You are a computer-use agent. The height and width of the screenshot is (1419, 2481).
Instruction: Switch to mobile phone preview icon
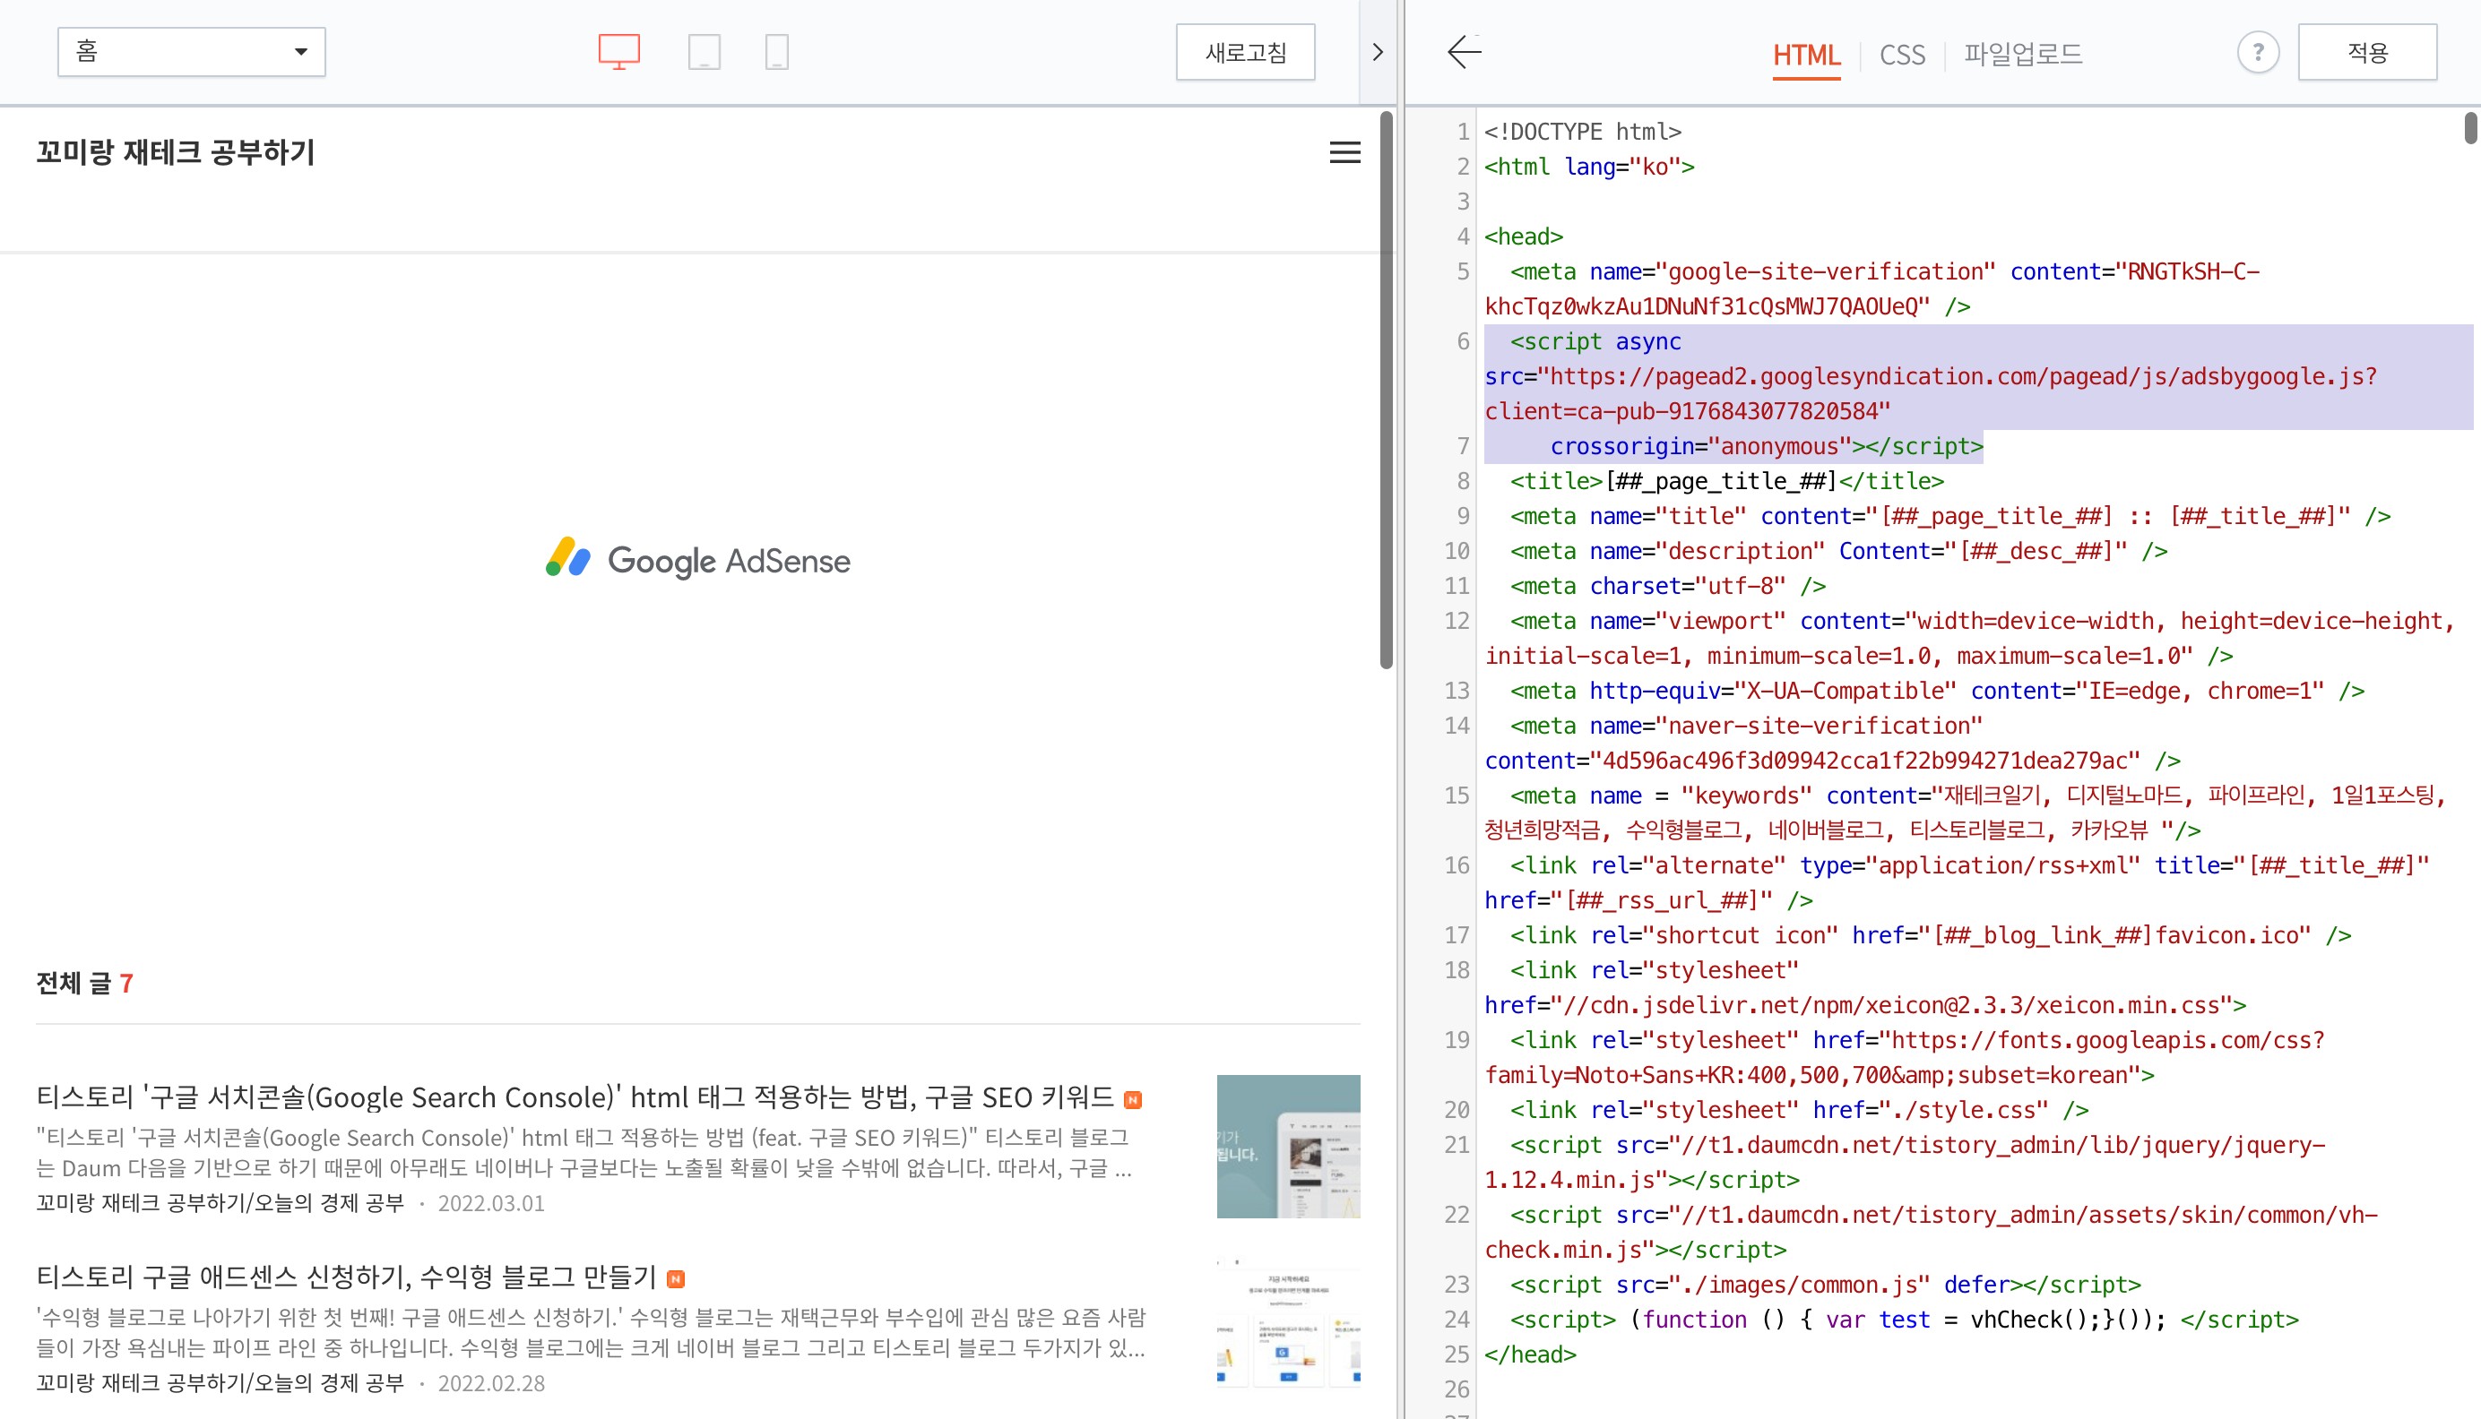776,52
